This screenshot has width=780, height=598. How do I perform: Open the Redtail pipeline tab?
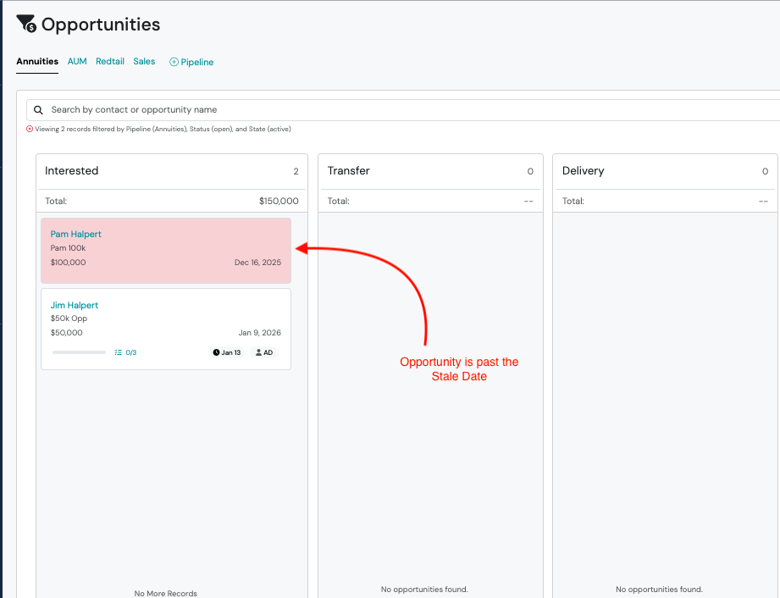tap(110, 61)
